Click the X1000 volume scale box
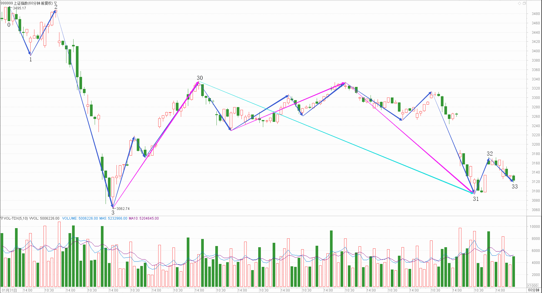This screenshot has height=293, width=542. [532, 285]
